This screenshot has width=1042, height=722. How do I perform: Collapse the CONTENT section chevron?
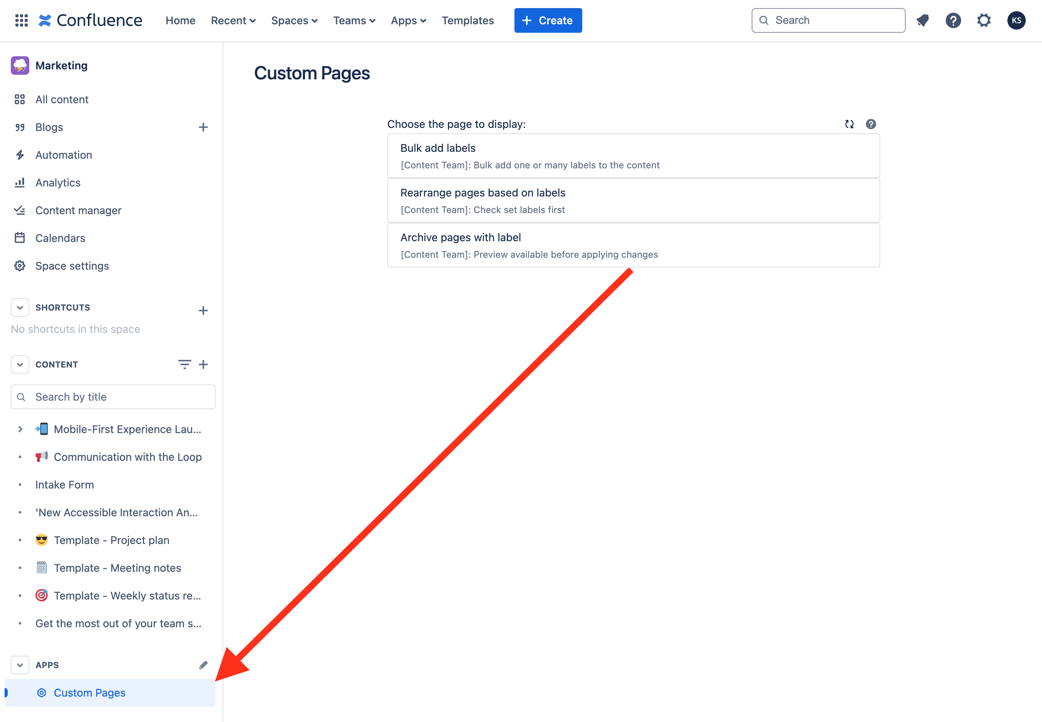(x=20, y=364)
